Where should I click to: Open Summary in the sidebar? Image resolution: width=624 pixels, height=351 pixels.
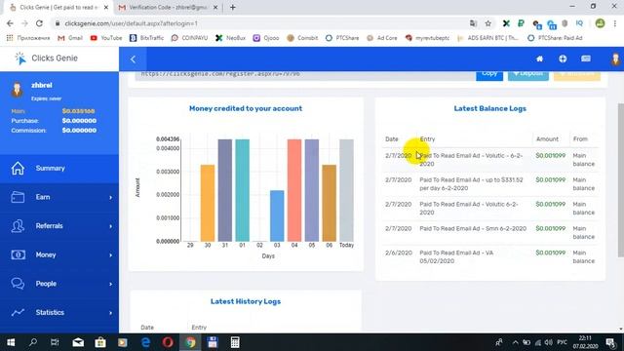tap(59, 168)
